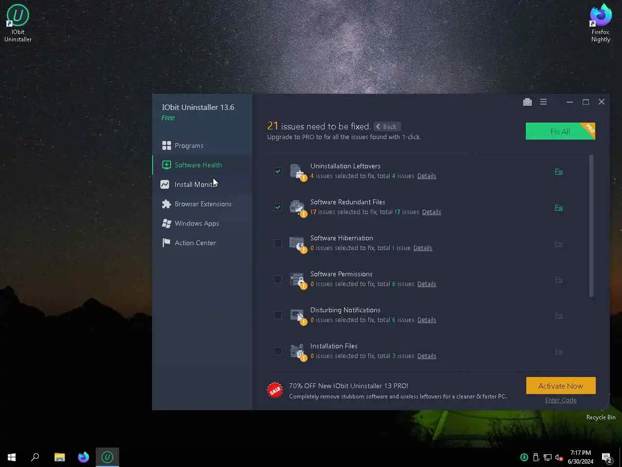This screenshot has height=467, width=622.
Task: Go to Action Center
Action: (x=202, y=243)
